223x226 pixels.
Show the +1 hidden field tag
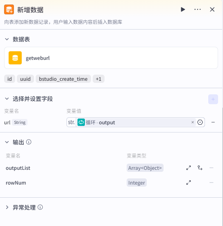[x=98, y=79]
